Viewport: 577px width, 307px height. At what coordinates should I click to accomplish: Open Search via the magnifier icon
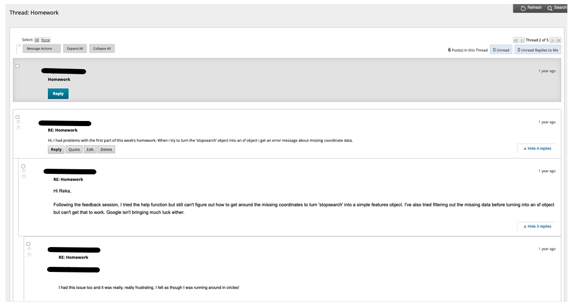(550, 8)
